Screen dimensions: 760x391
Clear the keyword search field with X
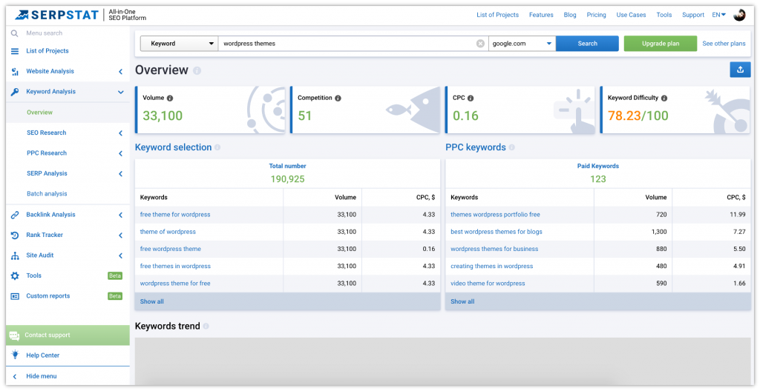[x=480, y=44]
